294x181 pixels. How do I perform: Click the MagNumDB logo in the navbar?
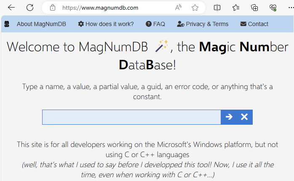pyautogui.click(x=7, y=24)
